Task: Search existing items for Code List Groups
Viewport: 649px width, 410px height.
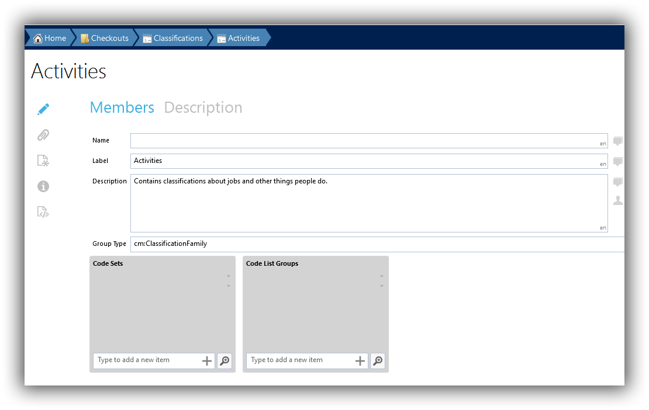Action: coord(378,361)
